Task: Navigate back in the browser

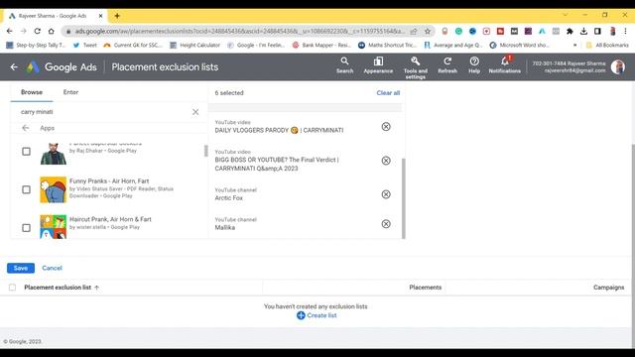Action: 10,31
